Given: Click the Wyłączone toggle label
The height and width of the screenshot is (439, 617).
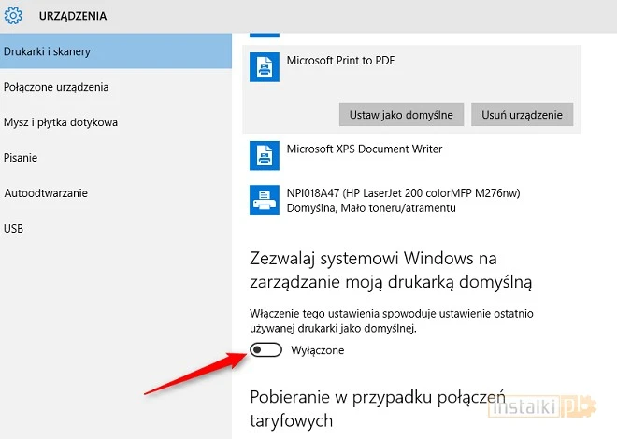Looking at the screenshot, I should point(318,350).
